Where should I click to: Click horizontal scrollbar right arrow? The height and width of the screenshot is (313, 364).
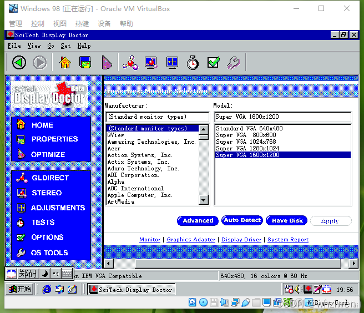(353, 264)
